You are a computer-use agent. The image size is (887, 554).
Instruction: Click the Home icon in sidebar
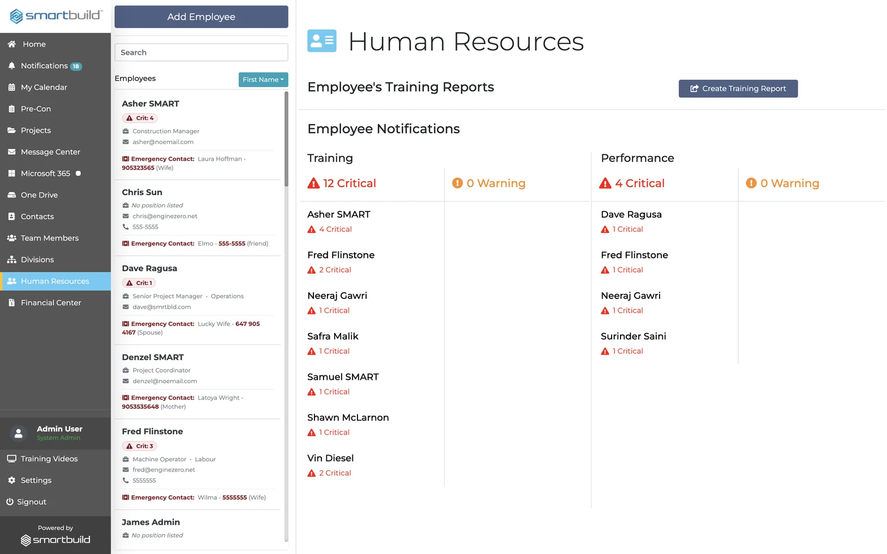[x=11, y=44]
